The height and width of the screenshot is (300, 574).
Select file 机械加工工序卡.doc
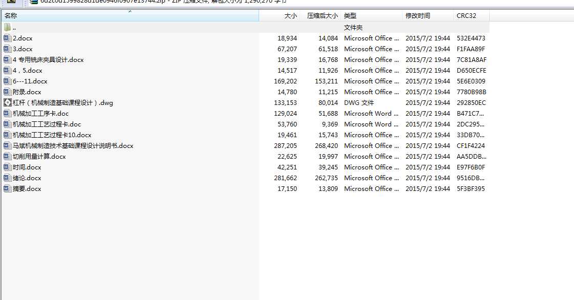point(40,114)
